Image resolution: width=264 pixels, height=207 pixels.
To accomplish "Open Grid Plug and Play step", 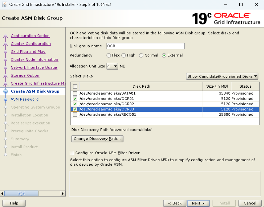I will 28,51.
